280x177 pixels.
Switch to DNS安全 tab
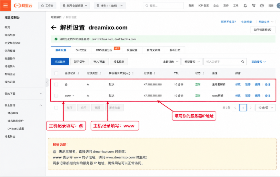(x=81, y=50)
